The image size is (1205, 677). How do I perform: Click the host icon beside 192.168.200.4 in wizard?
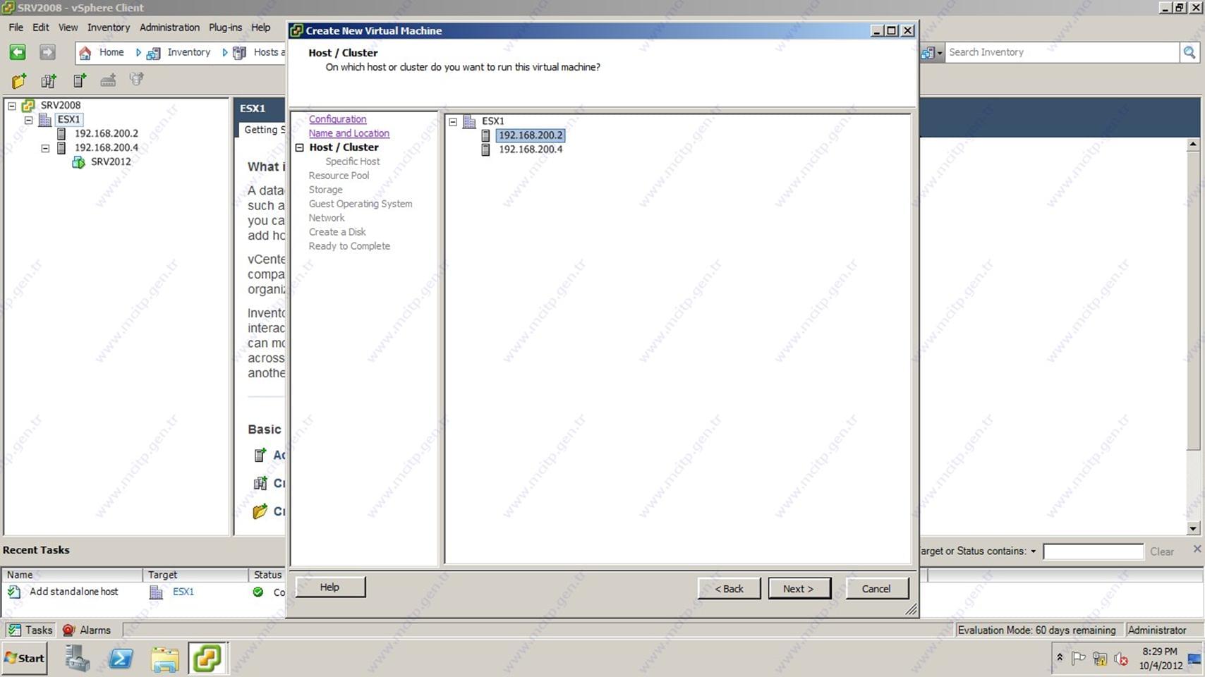[485, 150]
